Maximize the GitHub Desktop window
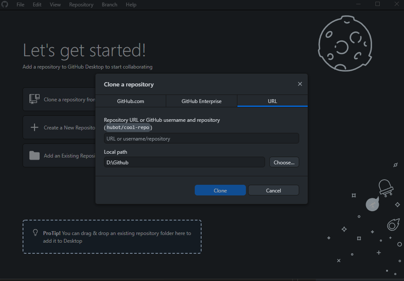This screenshot has width=404, height=281. click(x=377, y=4)
